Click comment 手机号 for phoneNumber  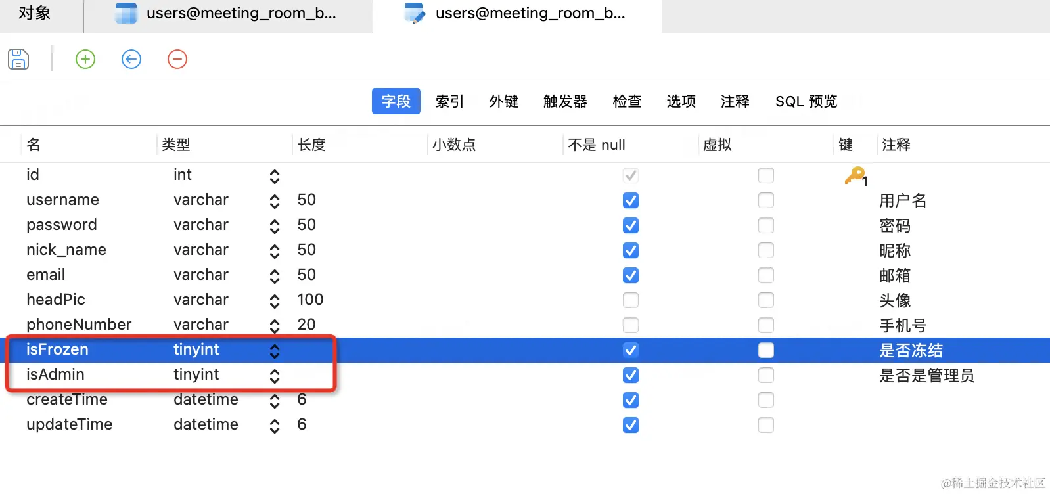click(x=903, y=325)
